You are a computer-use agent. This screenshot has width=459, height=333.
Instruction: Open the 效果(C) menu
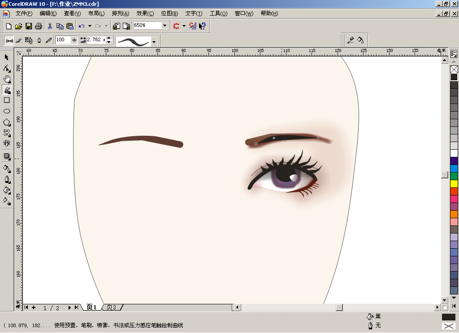click(x=145, y=13)
